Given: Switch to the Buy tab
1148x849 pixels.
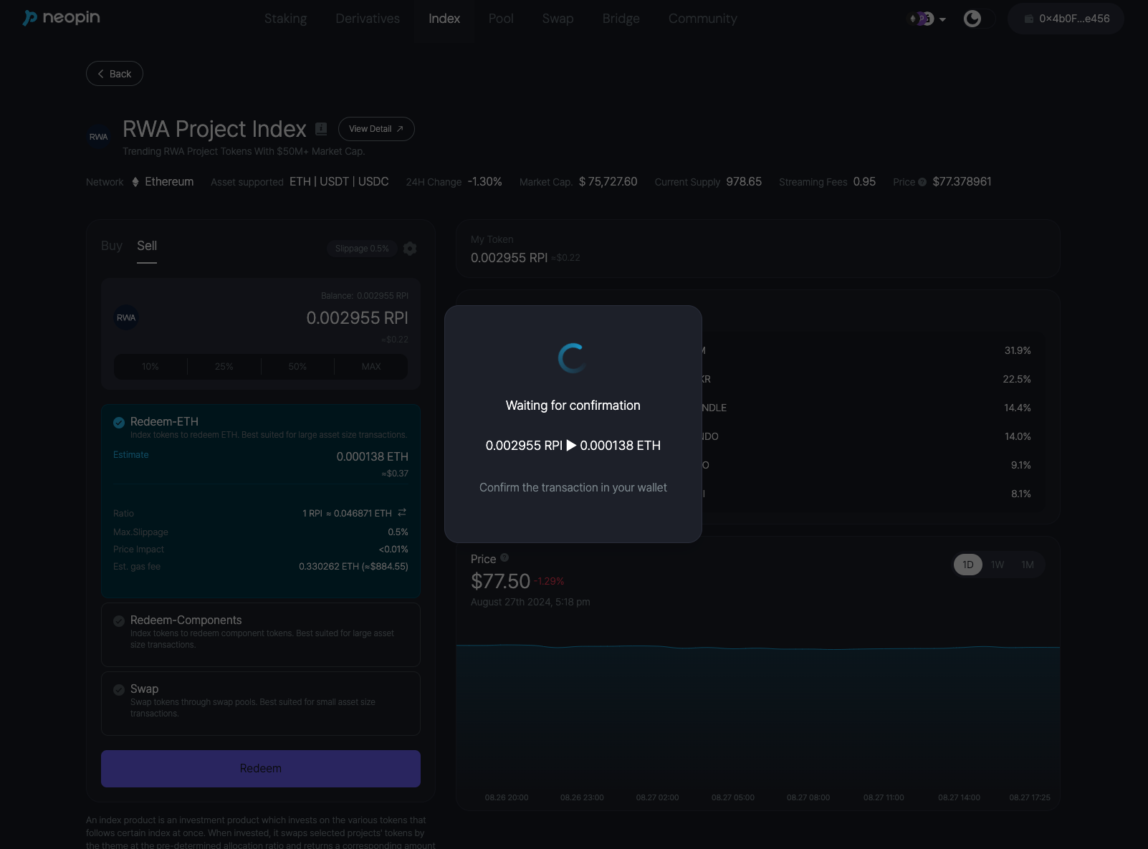Looking at the screenshot, I should click(x=112, y=246).
